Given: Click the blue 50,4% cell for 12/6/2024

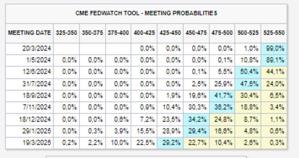Looking at the screenshot, I should [x=248, y=72].
